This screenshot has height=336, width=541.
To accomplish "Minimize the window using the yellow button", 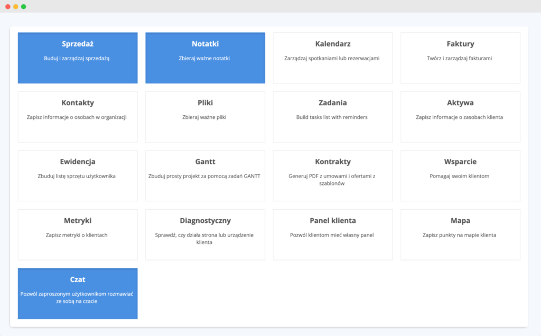I will point(16,6).
